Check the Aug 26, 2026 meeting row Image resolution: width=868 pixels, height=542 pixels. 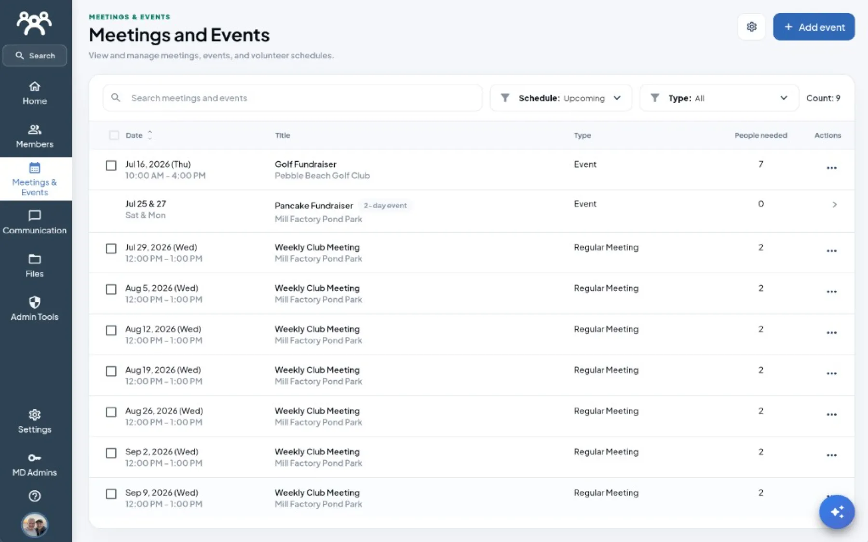pyautogui.click(x=111, y=412)
